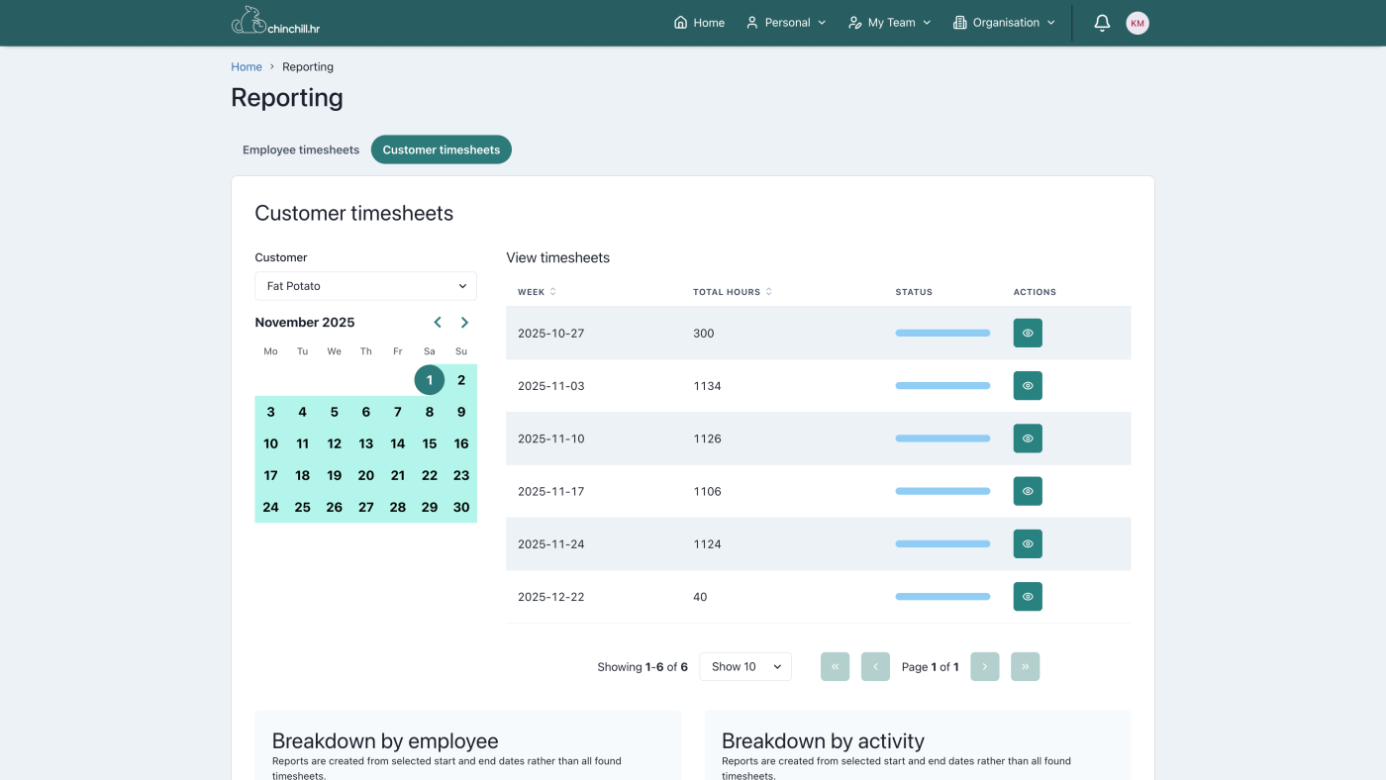View timesheet for week 2025-11-10
Image resolution: width=1386 pixels, height=780 pixels.
point(1028,439)
